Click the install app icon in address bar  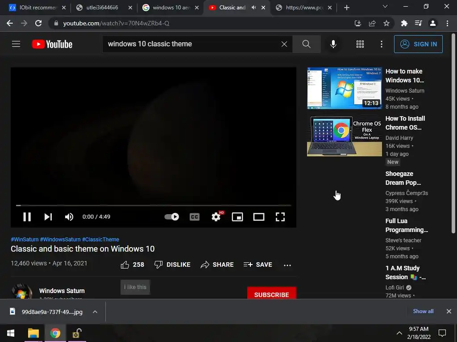[x=357, y=23]
